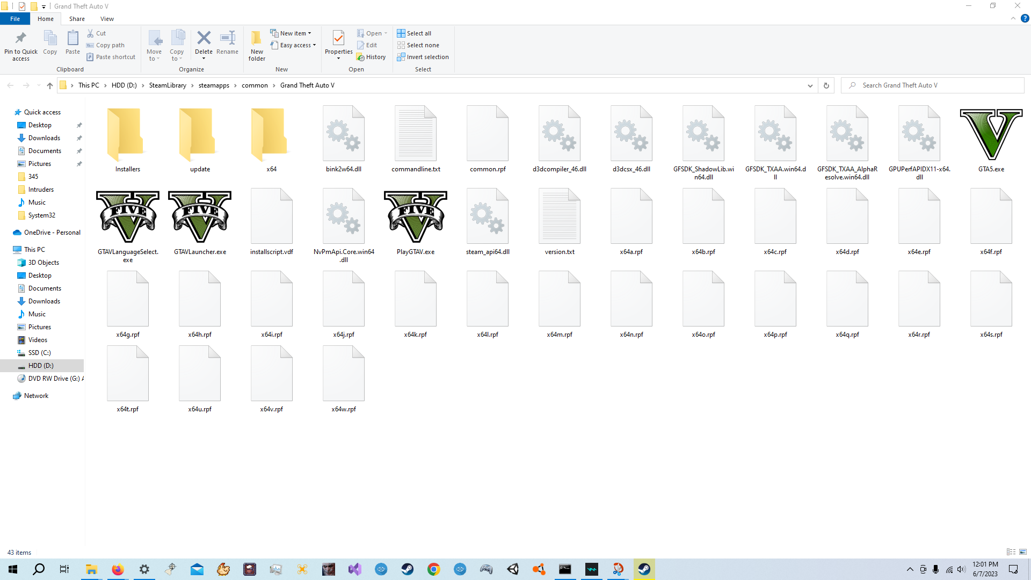
Task: Expand the address bar history dropdown
Action: [x=810, y=85]
